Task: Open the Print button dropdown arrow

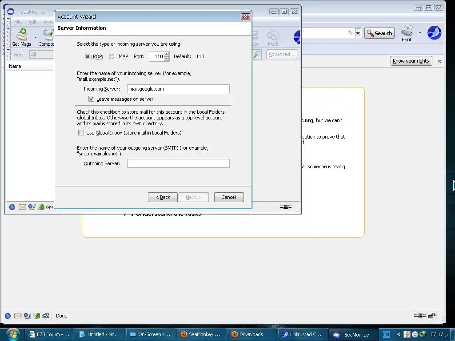Action: [x=420, y=33]
